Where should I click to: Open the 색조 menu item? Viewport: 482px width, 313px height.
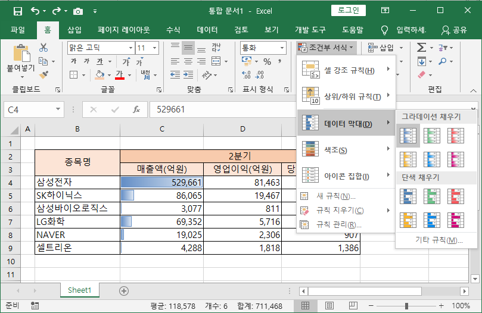[x=346, y=149]
